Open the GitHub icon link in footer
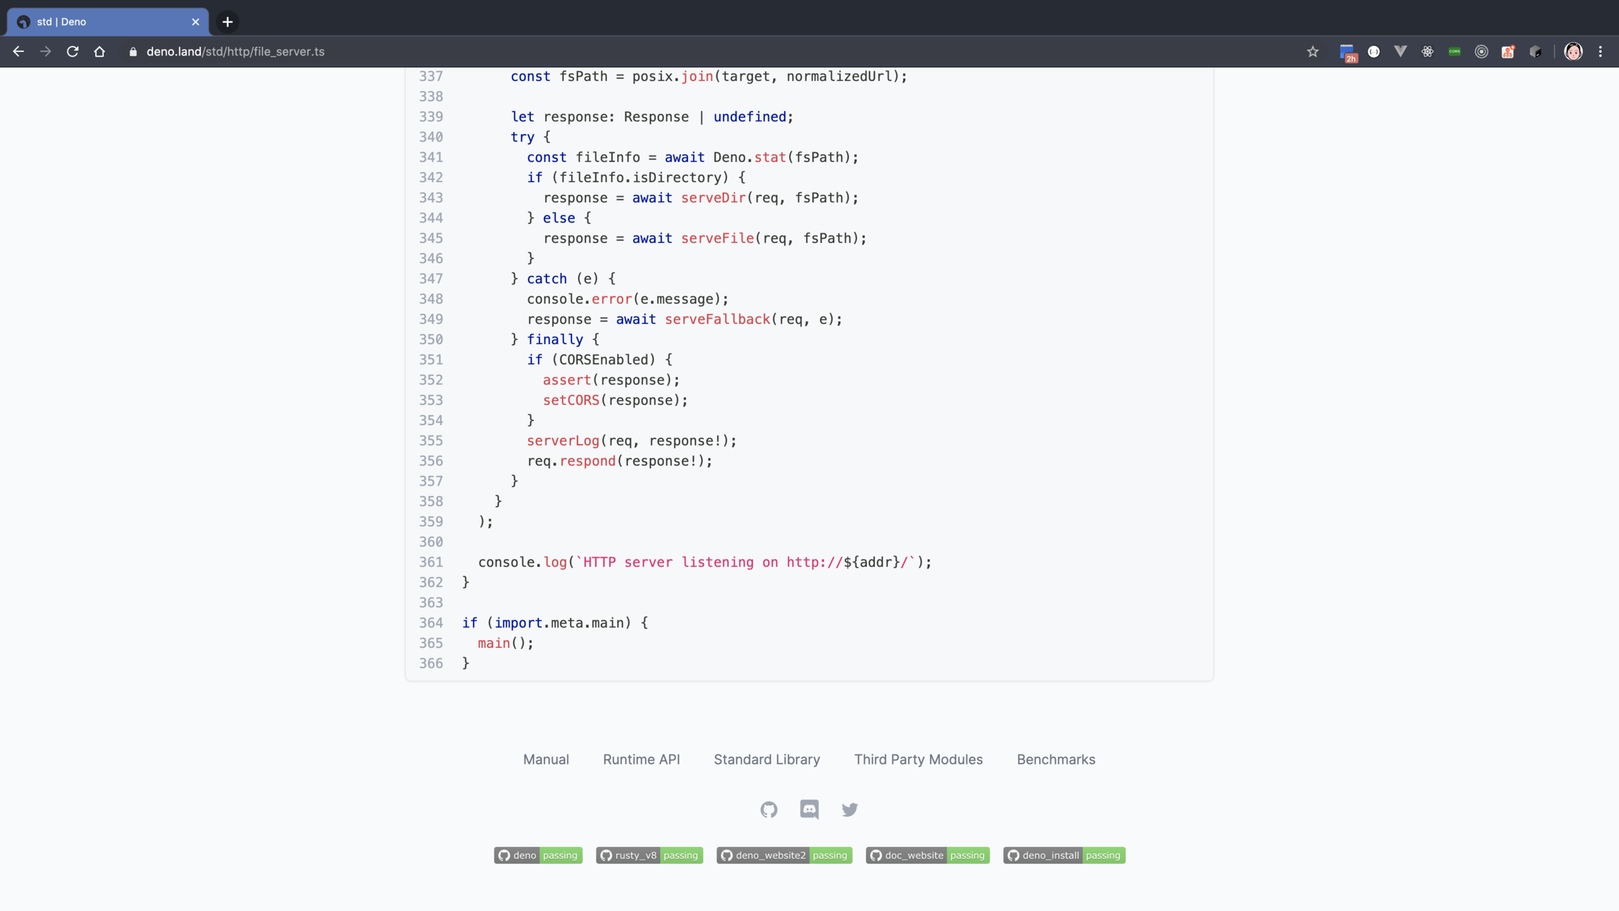 tap(768, 809)
